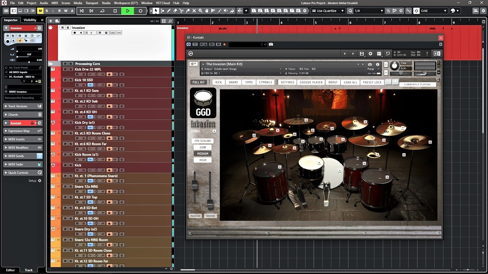Click the REVERB button below faders
488x274 pixels.
point(210,216)
